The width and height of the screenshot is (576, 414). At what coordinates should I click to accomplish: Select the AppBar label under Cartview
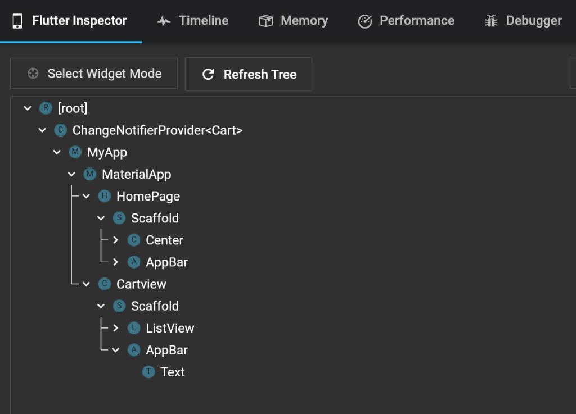pyautogui.click(x=166, y=351)
